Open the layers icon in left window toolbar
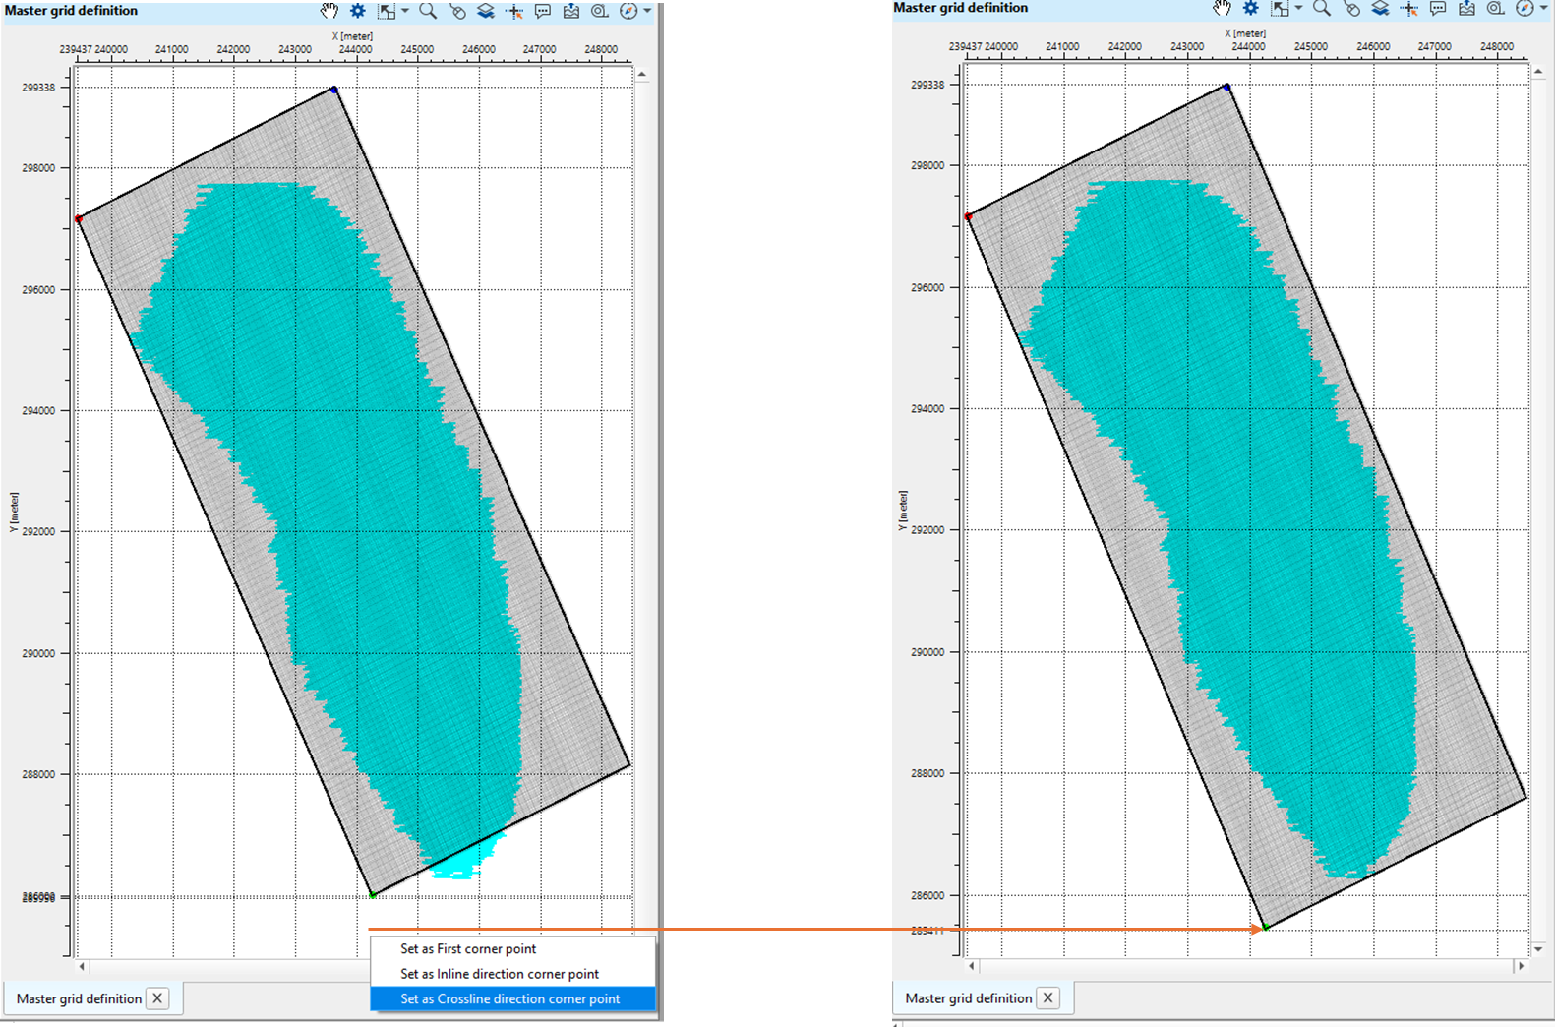 (486, 11)
